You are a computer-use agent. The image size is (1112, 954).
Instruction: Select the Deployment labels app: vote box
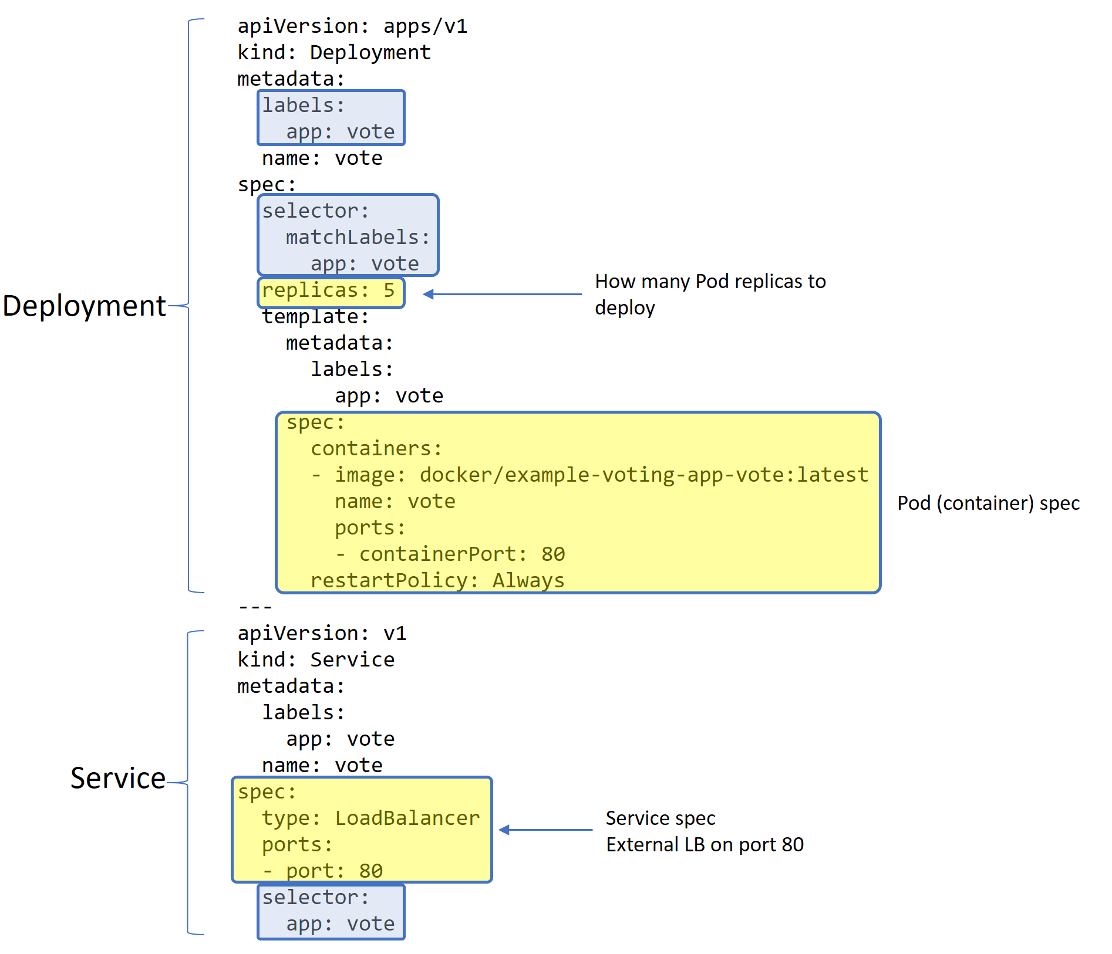point(331,117)
